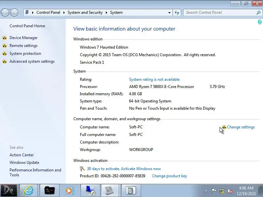
Task: Click Activate Windows now link
Action: (x=141, y=169)
